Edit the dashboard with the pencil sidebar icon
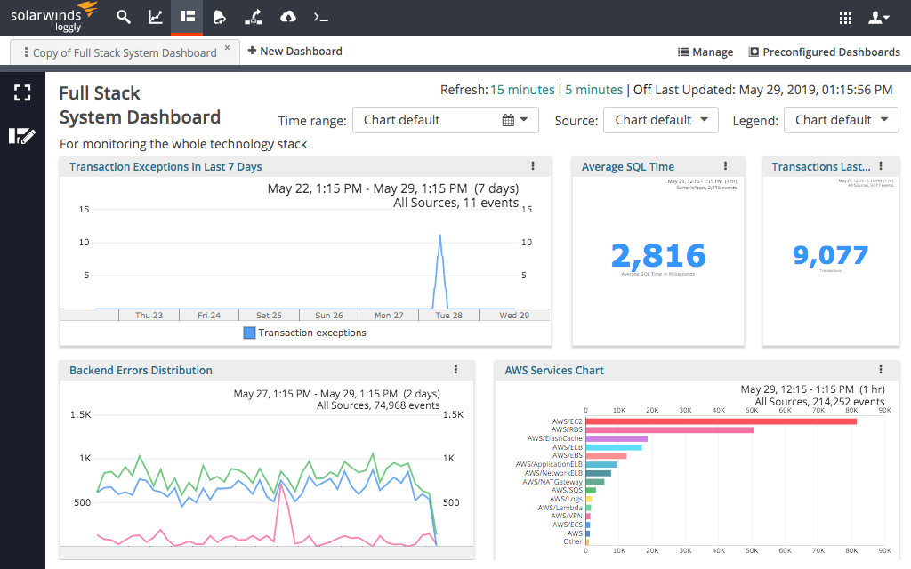911x569 pixels. 21,135
